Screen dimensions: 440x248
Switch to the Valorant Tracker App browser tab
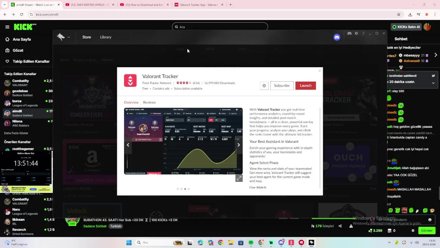pos(199,5)
